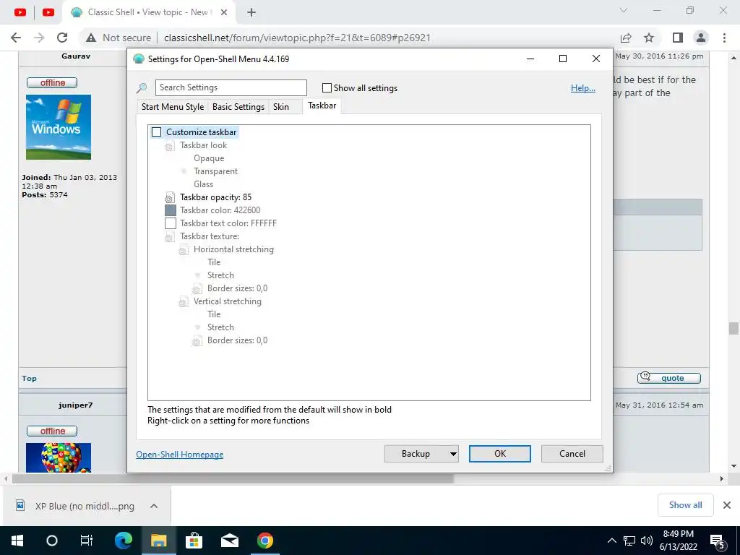The image size is (740, 555).
Task: Click the Taskbar opacity setting icon
Action: point(169,197)
